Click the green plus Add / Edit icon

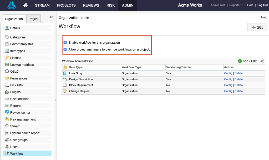point(240,61)
